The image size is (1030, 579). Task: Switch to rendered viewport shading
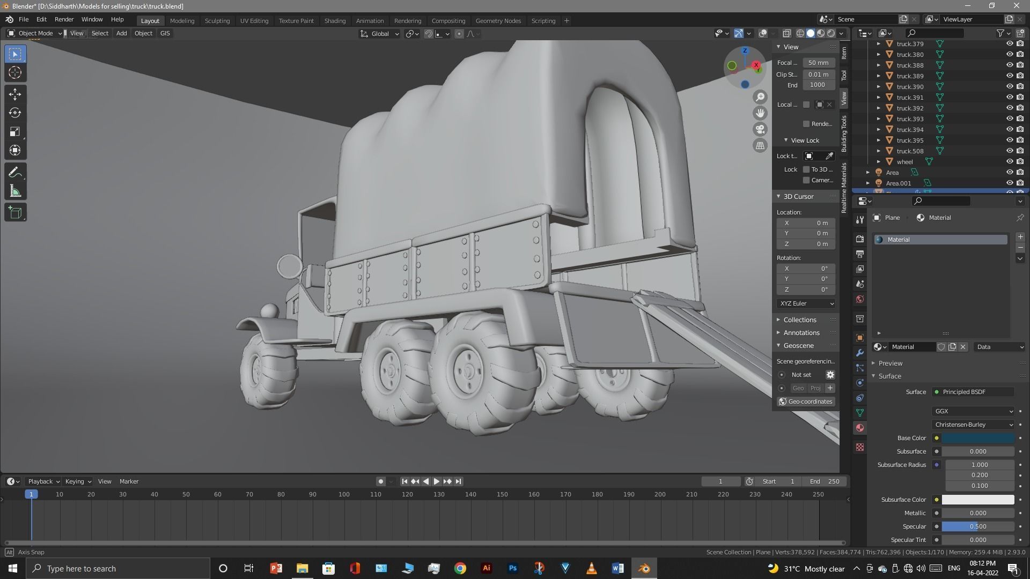[x=831, y=33]
